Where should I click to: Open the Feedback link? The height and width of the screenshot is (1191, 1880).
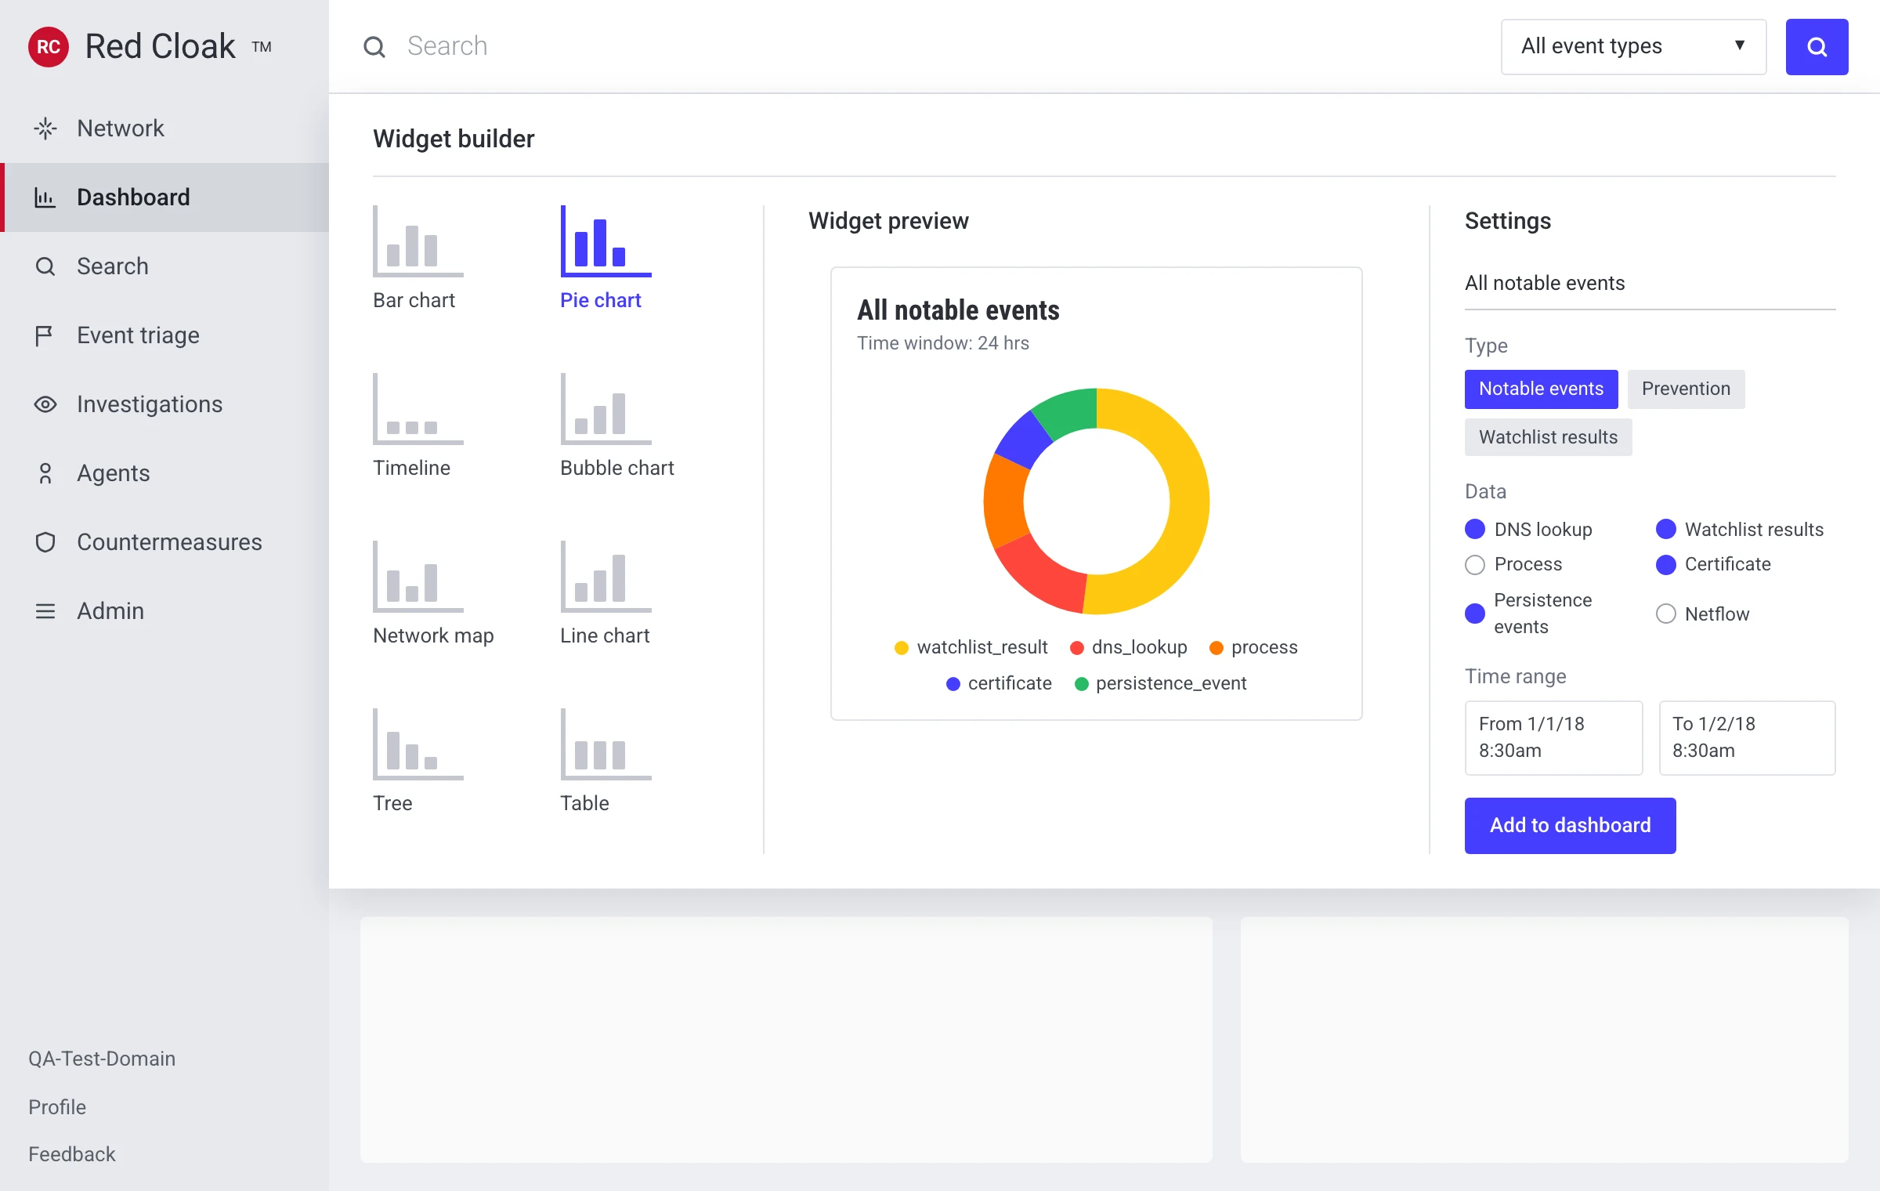(x=72, y=1154)
